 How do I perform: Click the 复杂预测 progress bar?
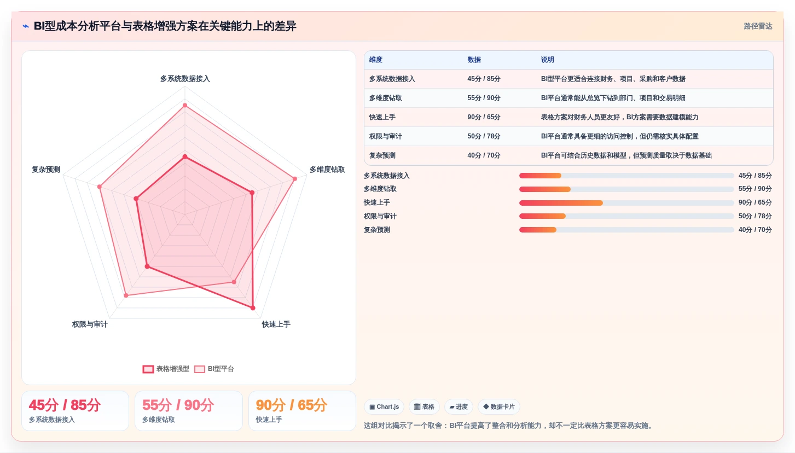click(626, 230)
